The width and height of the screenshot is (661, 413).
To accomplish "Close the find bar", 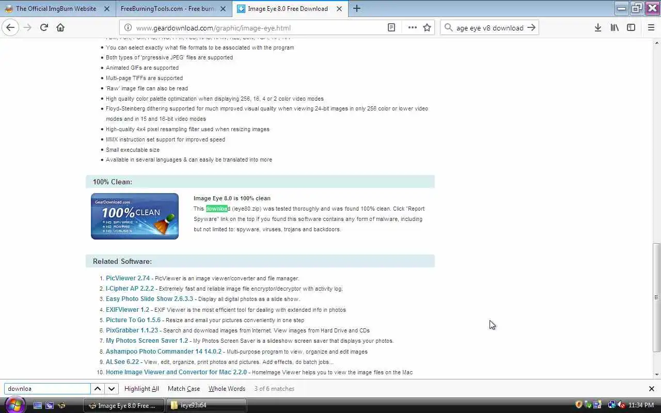I will pos(651,389).
